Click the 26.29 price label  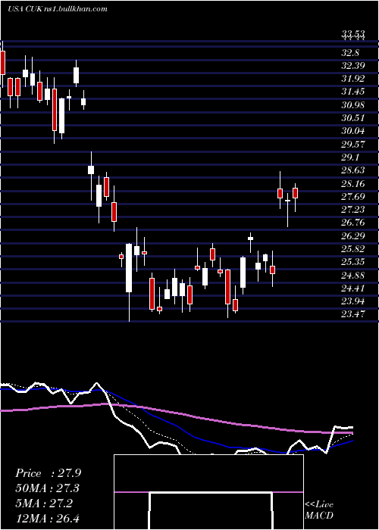coord(353,236)
